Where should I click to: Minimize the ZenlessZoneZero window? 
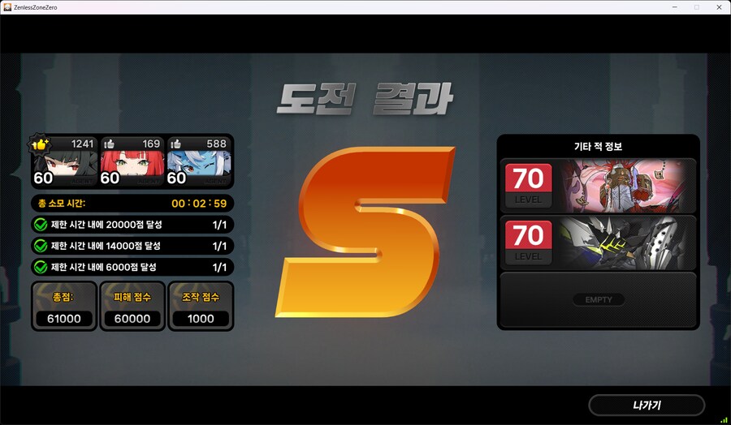(x=675, y=7)
